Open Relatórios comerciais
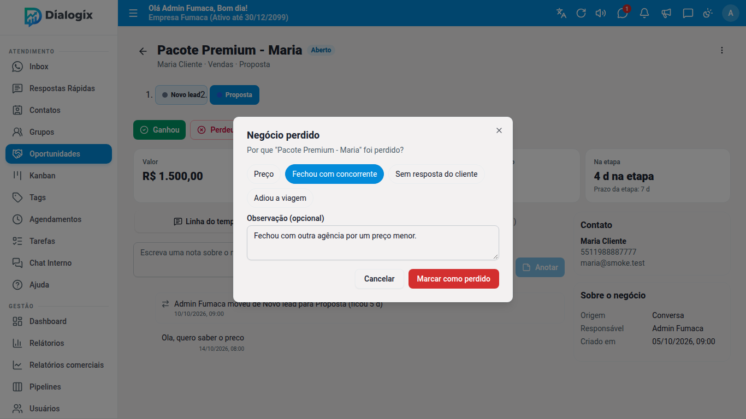 59,365
